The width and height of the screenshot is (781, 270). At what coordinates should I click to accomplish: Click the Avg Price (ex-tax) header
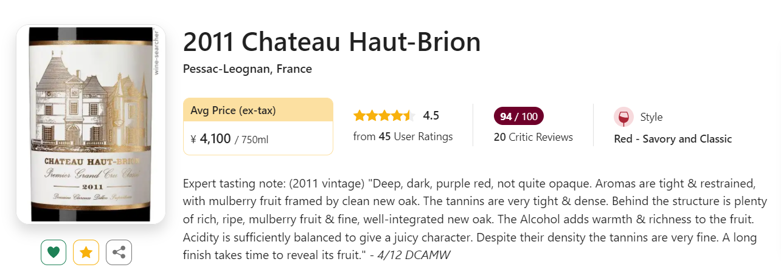(x=233, y=110)
